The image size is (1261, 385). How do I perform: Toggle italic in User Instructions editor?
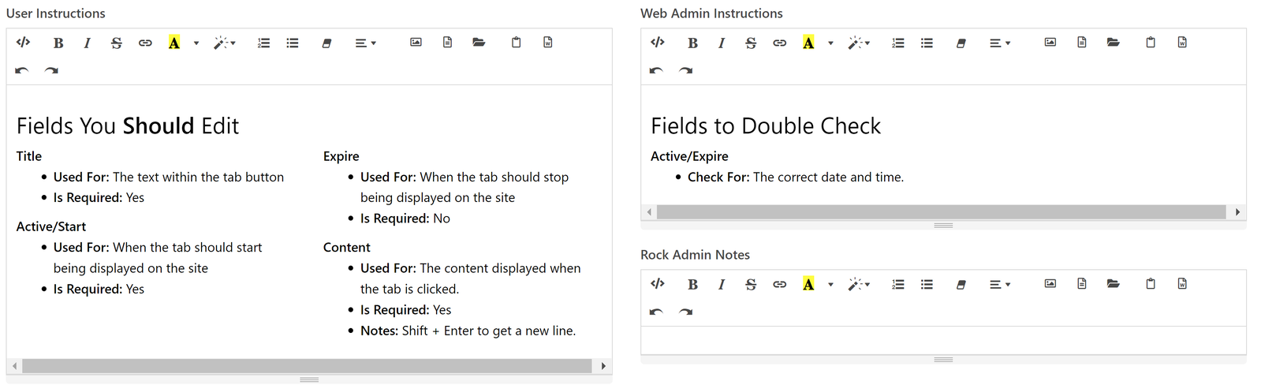click(87, 43)
